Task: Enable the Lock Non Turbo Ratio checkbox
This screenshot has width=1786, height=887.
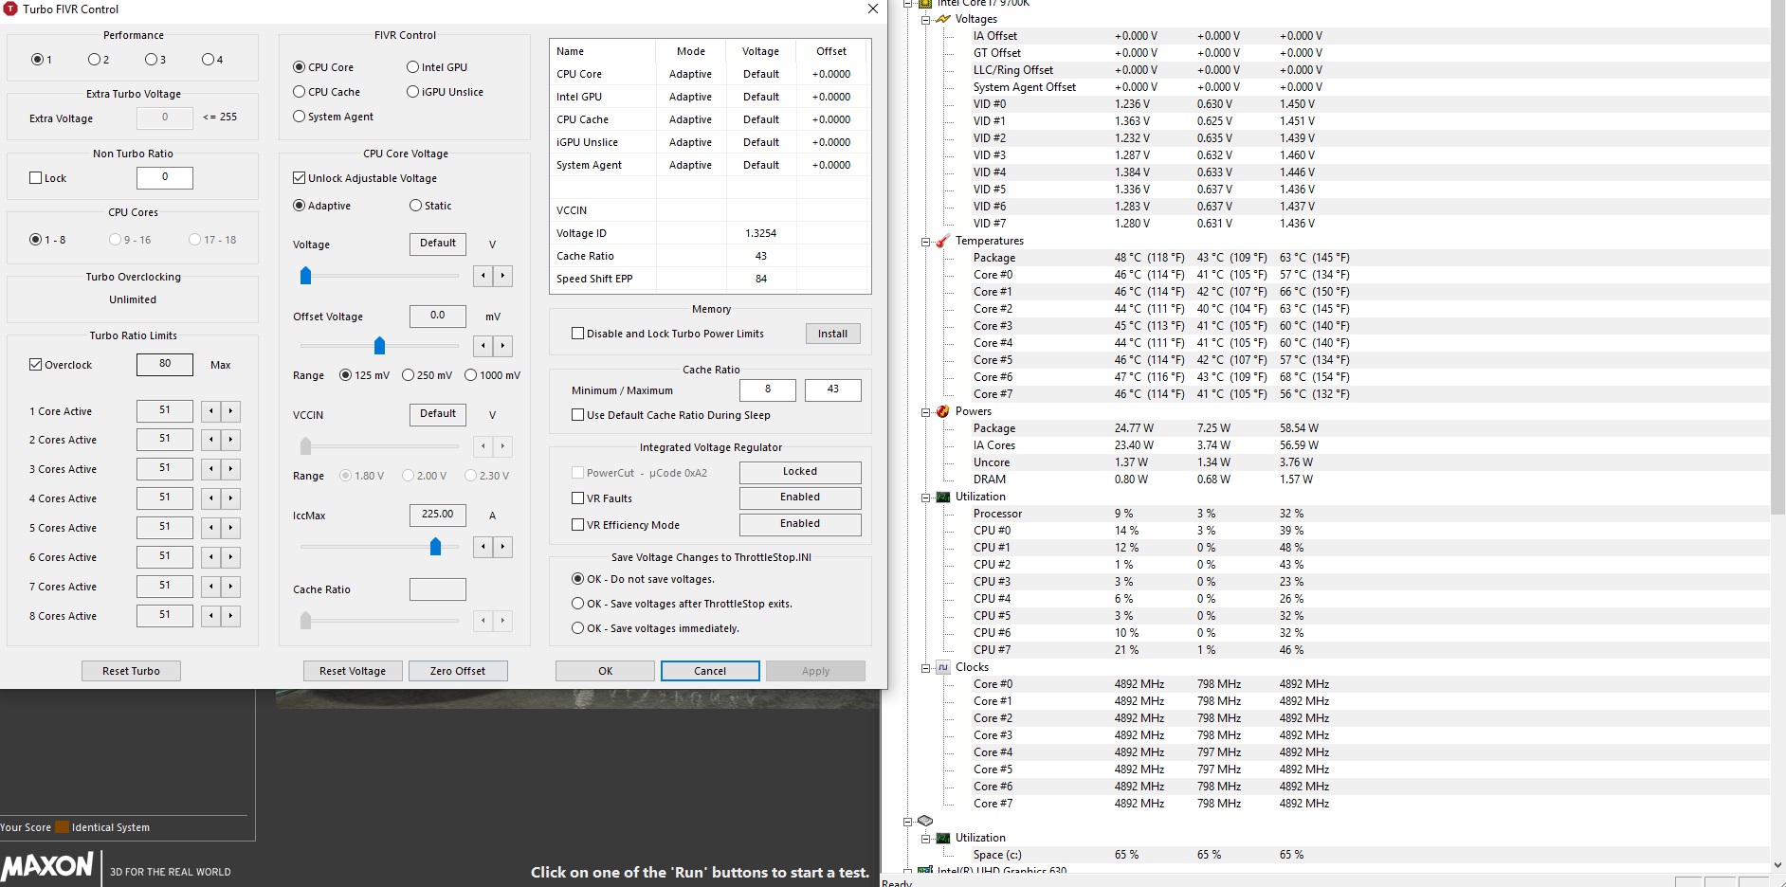Action: coord(36,178)
